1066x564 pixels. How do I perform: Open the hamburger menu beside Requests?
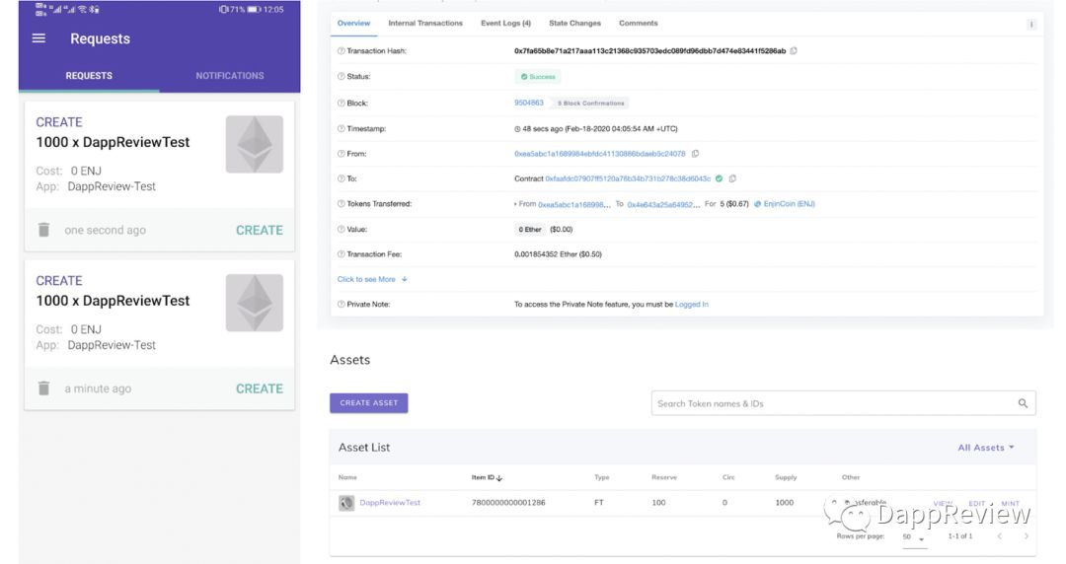point(38,38)
